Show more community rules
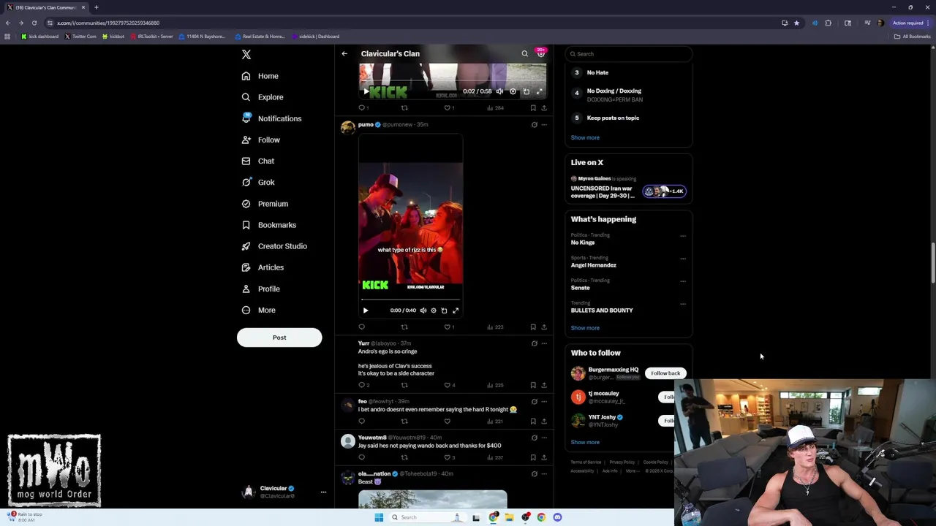The width and height of the screenshot is (936, 526). (585, 137)
